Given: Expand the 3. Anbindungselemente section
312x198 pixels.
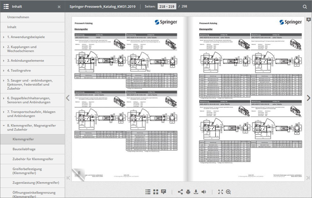Looking at the screenshot, I should 4,61.
